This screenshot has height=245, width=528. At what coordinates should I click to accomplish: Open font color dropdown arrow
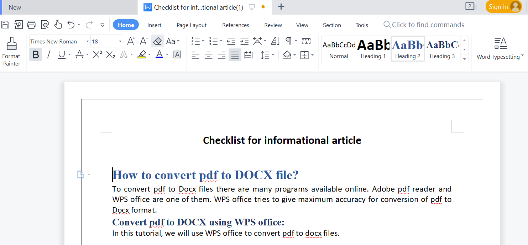[167, 54]
